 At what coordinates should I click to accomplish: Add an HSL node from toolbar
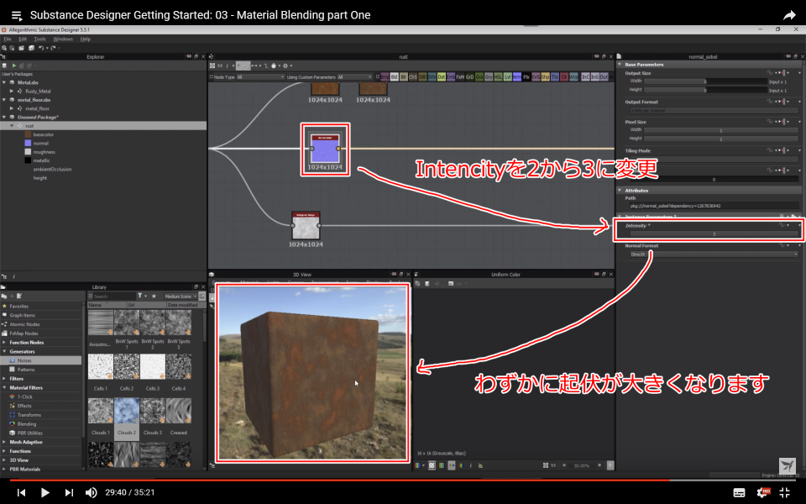498,76
